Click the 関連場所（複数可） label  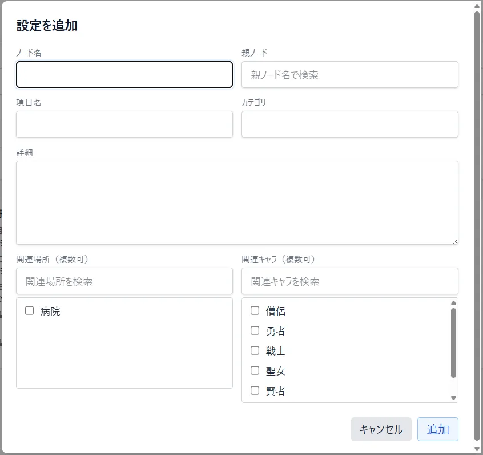[53, 259]
